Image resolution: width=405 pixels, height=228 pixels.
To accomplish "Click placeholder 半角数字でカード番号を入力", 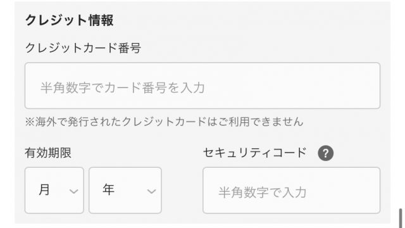I will [x=123, y=87].
